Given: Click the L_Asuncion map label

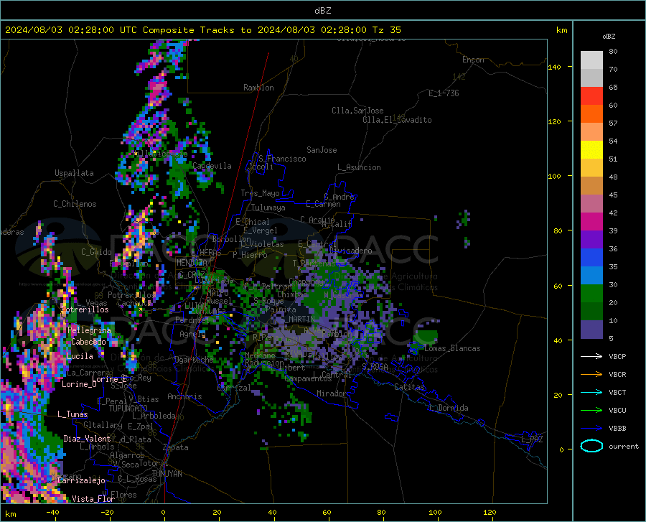Looking at the screenshot, I should (x=359, y=167).
